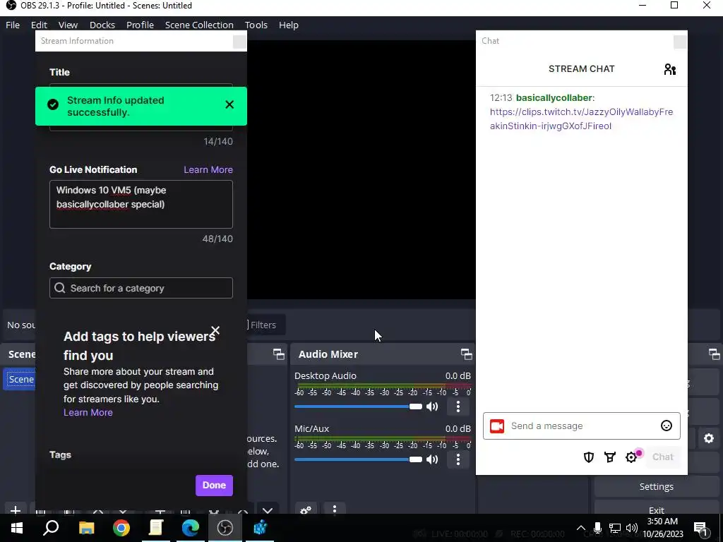The height and width of the screenshot is (542, 723).
Task: Open the Profile menu
Action: pyautogui.click(x=141, y=25)
